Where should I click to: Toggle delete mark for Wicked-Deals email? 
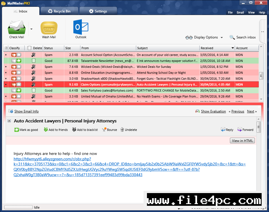coord(33,67)
